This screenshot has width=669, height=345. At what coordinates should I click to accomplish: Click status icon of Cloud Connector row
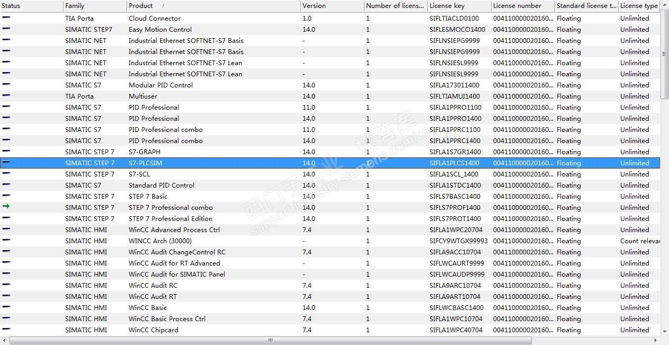[6, 17]
